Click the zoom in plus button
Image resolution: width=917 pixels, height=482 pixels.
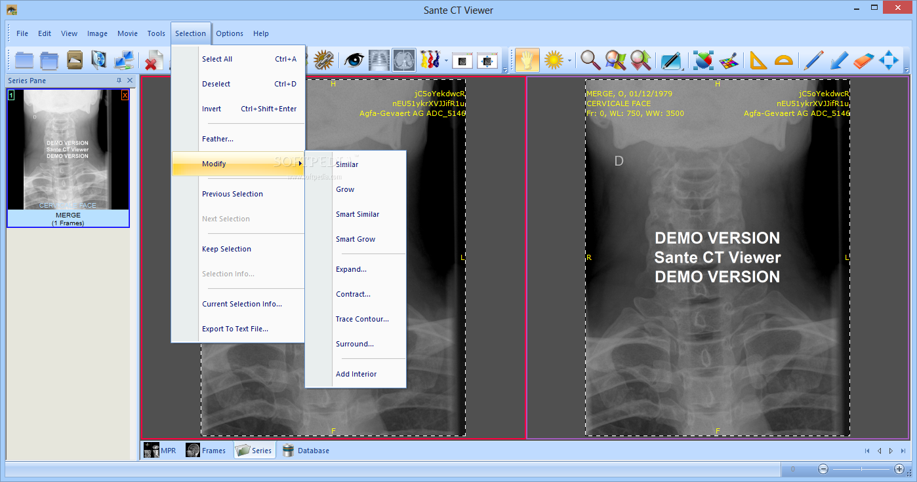[899, 469]
